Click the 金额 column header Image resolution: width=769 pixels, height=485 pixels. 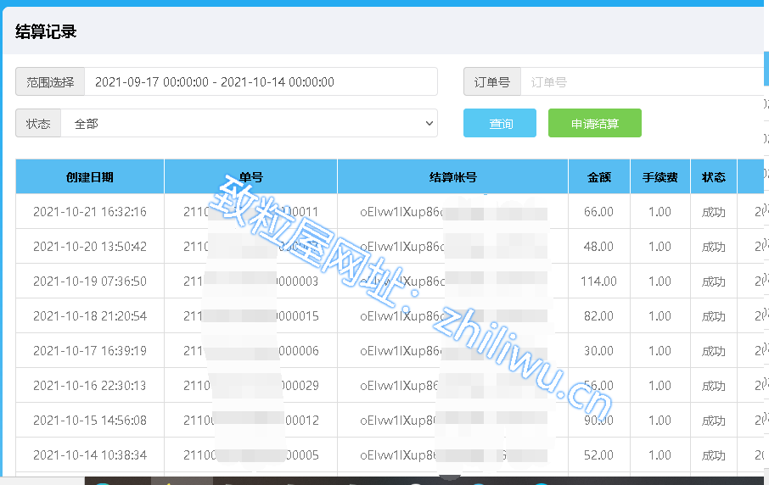(x=599, y=177)
